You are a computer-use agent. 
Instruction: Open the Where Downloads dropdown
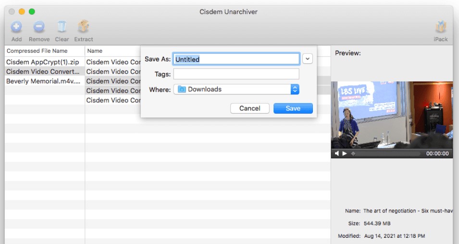click(236, 89)
